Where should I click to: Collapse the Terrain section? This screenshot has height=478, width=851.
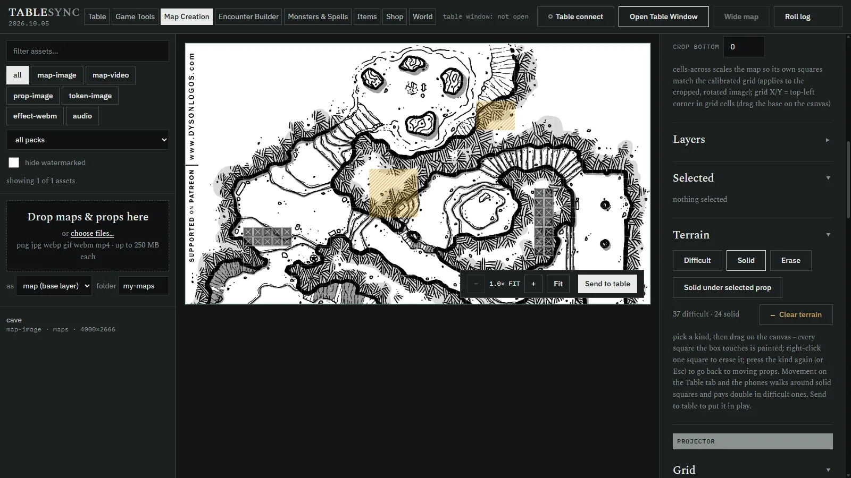(753, 235)
